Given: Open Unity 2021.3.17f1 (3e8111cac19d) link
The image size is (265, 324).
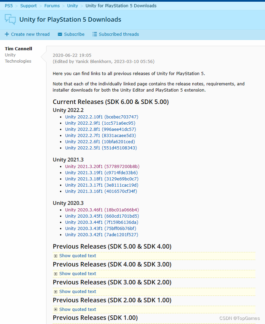Looking at the screenshot, I should (102, 185).
